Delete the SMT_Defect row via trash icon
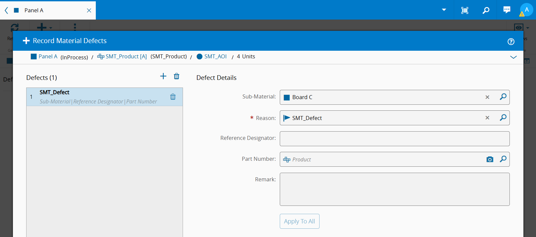Viewport: 536px width, 237px height. point(173,97)
